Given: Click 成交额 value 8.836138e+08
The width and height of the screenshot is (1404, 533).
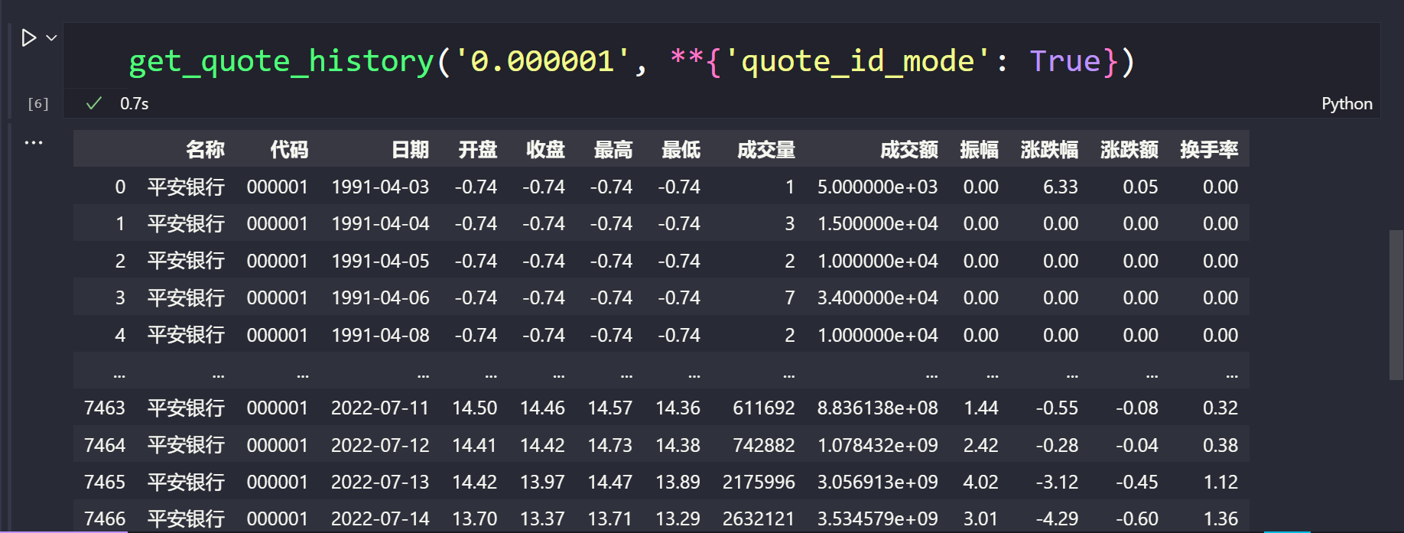Looking at the screenshot, I should click(877, 408).
